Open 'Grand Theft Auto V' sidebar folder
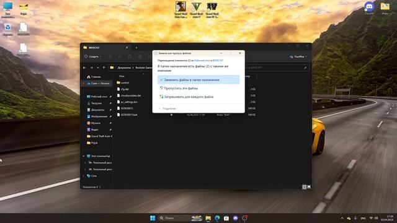 (99, 136)
